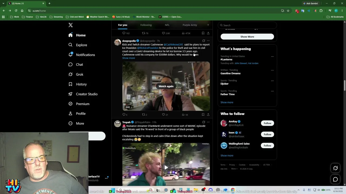Like the post with 2.8K likes
346x194 pixels.
166,33
